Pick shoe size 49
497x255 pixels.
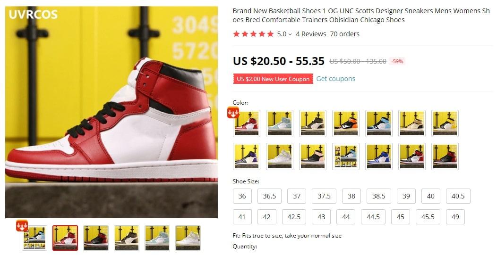(x=455, y=217)
